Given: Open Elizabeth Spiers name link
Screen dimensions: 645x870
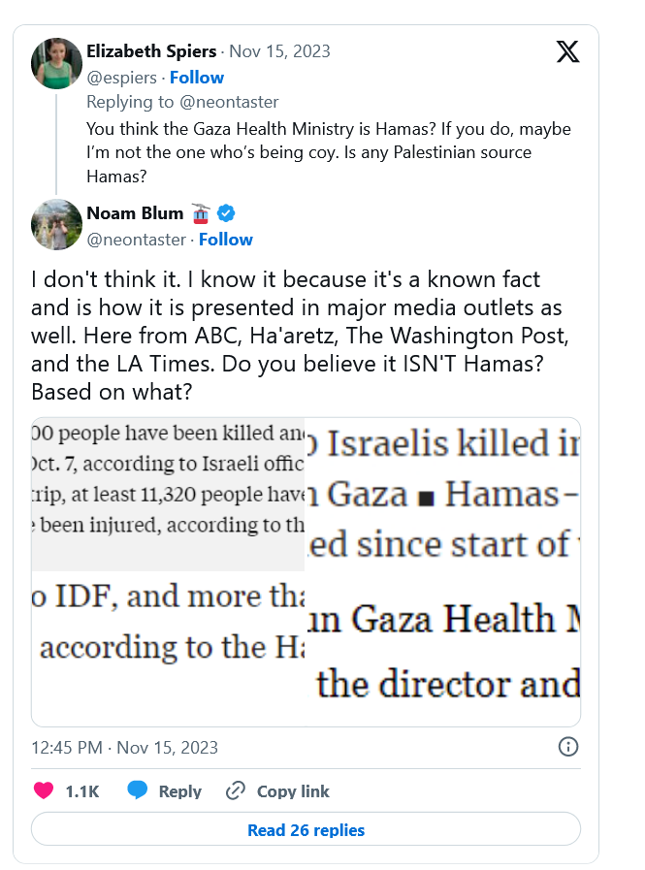Looking at the screenshot, I should click(151, 50).
